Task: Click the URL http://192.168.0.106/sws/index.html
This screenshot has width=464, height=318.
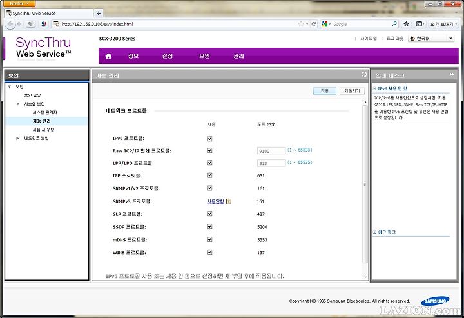Action: [x=97, y=24]
